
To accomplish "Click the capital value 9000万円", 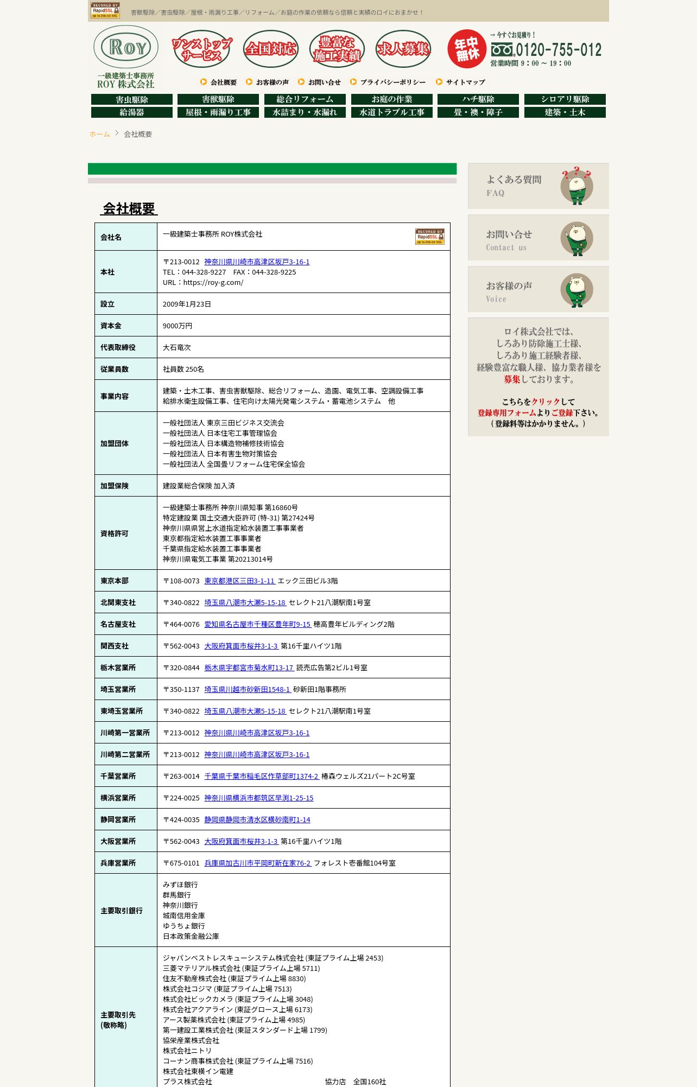I will tap(178, 326).
